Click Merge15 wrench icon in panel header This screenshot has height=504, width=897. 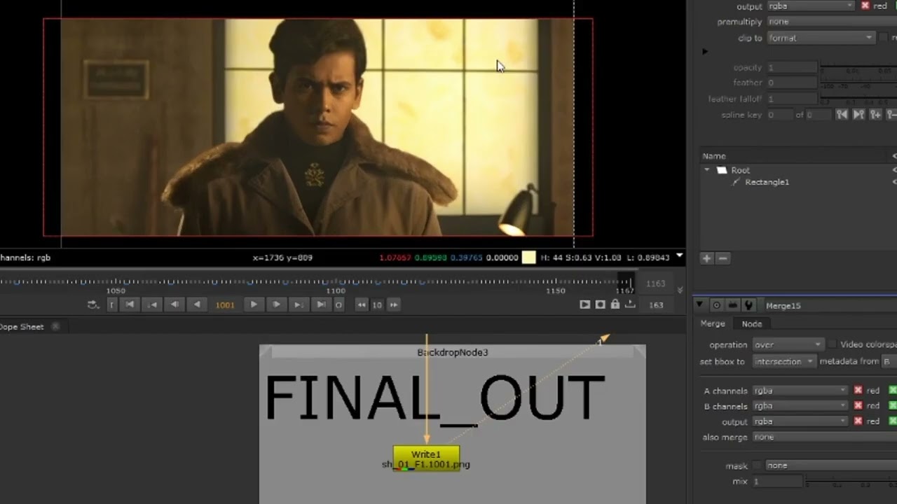748,305
